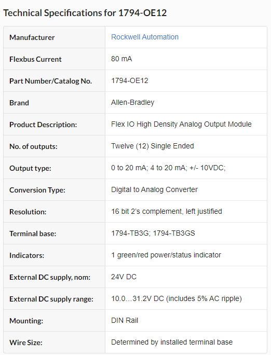Select the Determined by installed terminal base text
Viewport: 271px width, 355px height.
pos(172,342)
